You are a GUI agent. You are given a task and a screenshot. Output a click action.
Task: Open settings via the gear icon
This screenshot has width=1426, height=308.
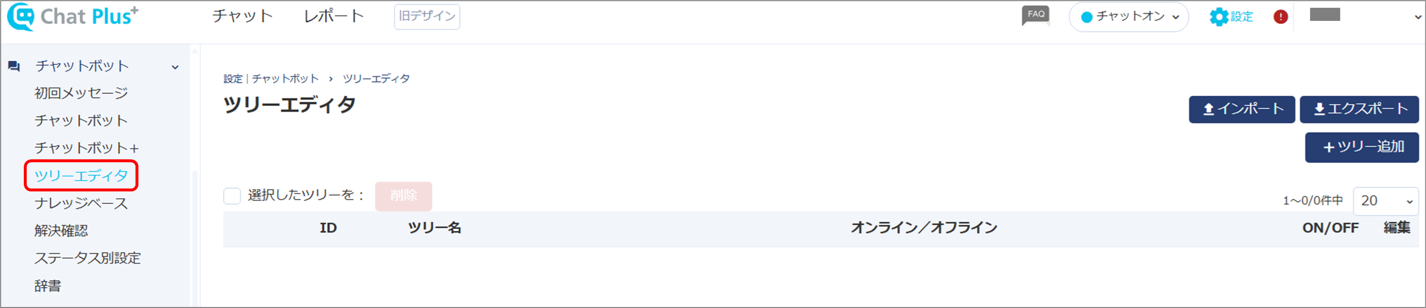click(1219, 17)
